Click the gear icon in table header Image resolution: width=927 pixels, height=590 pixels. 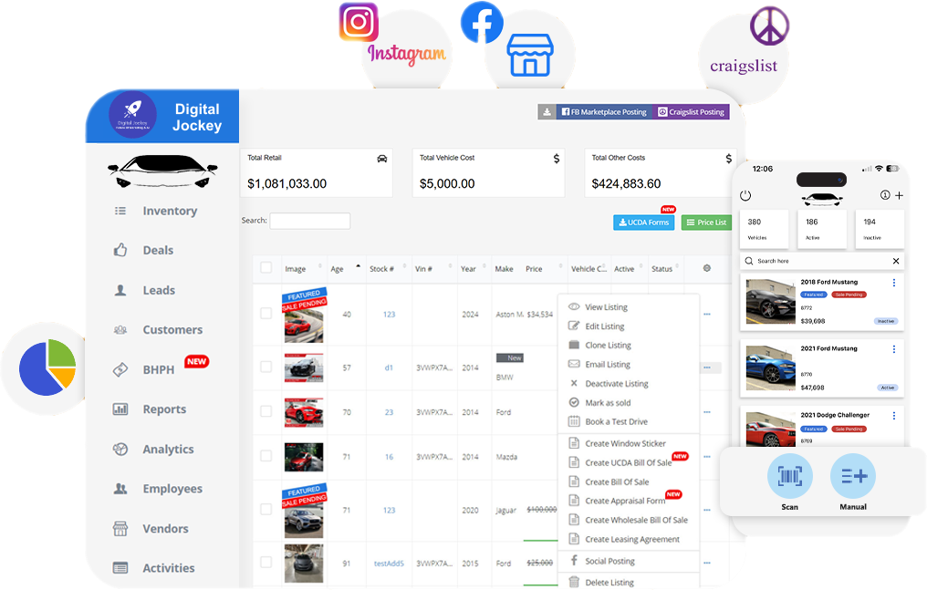[x=706, y=268]
